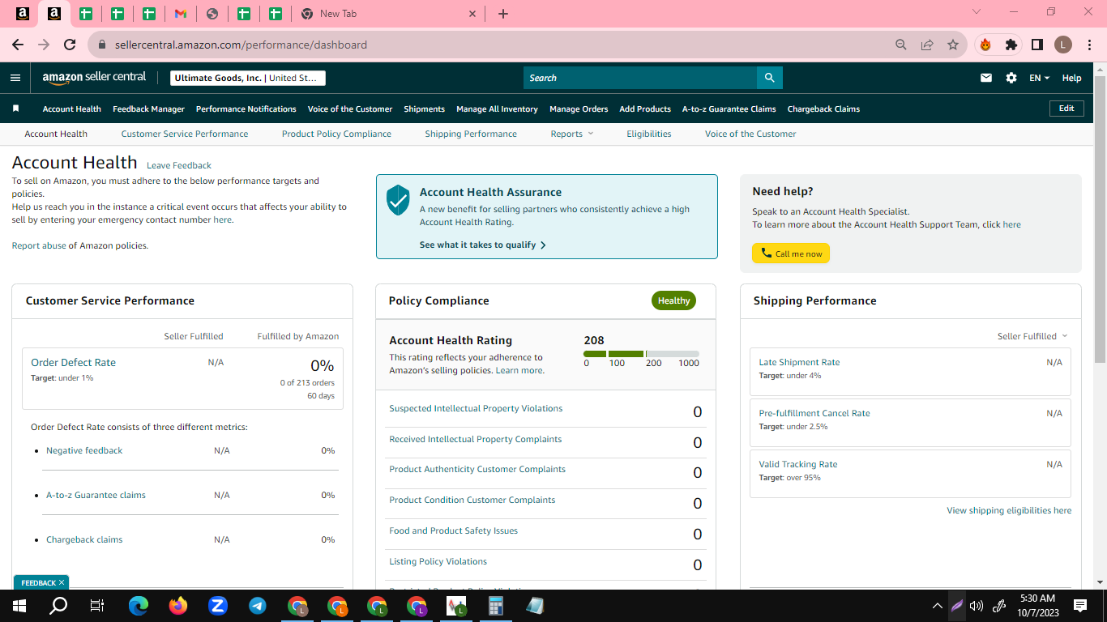The width and height of the screenshot is (1107, 622).
Task: Switch to Customer Service Performance tab
Action: pos(185,134)
